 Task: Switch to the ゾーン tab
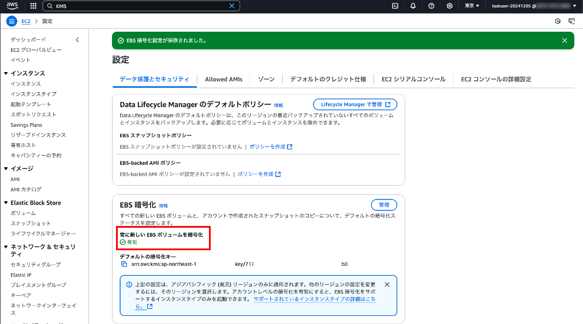click(x=266, y=79)
